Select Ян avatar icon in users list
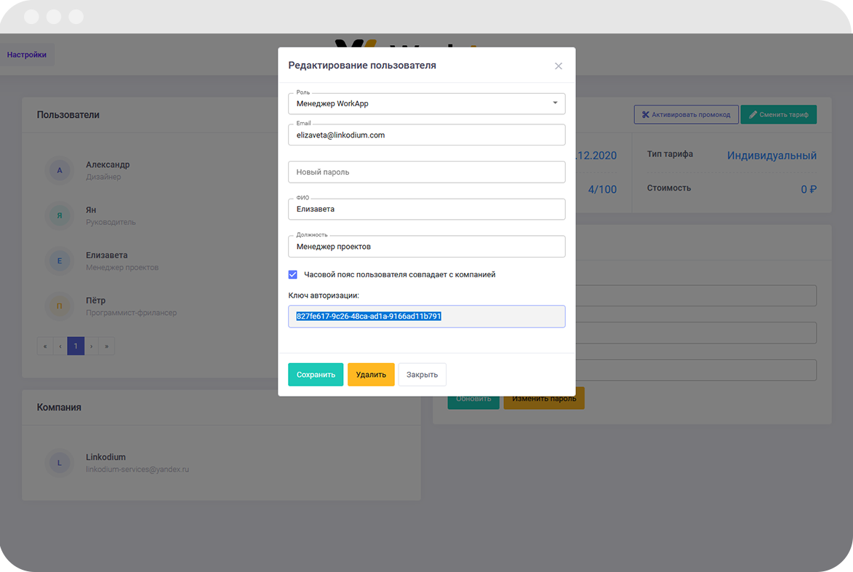 [x=60, y=215]
